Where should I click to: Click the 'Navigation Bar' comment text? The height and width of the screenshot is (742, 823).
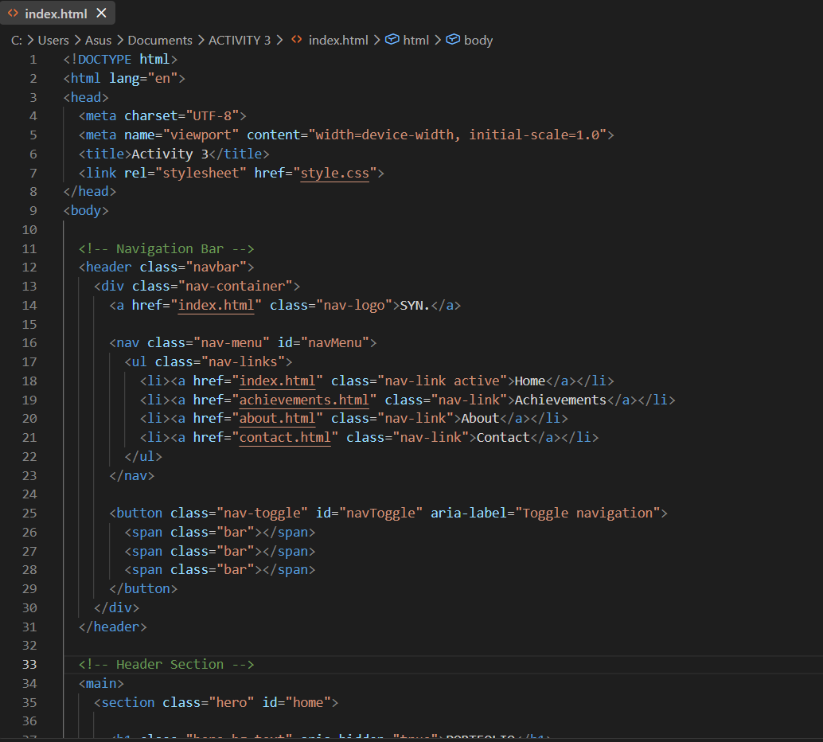(x=170, y=248)
